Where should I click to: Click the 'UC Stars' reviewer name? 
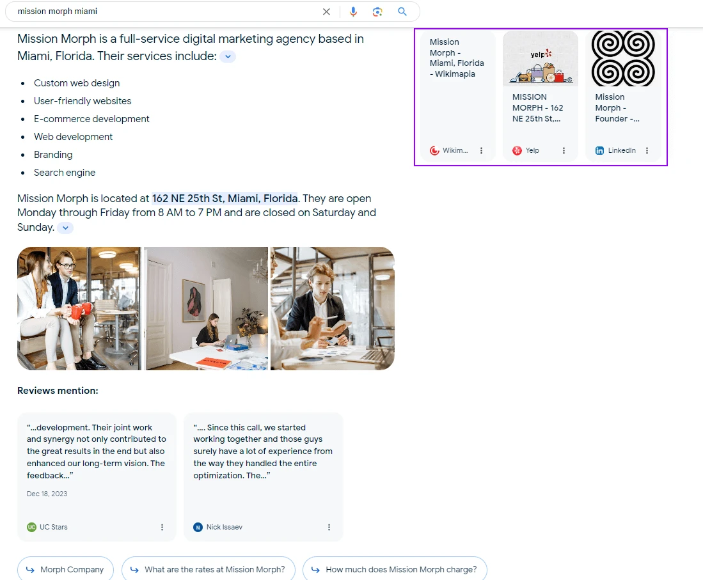[53, 527]
